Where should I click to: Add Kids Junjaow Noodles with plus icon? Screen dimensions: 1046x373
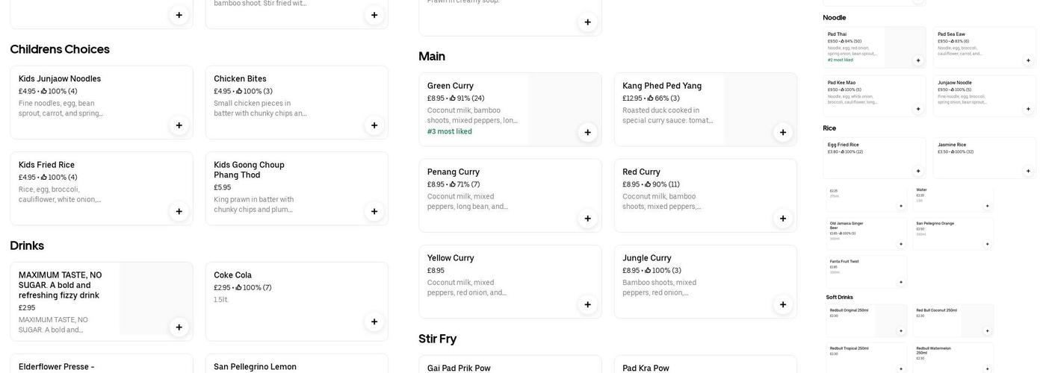179,125
